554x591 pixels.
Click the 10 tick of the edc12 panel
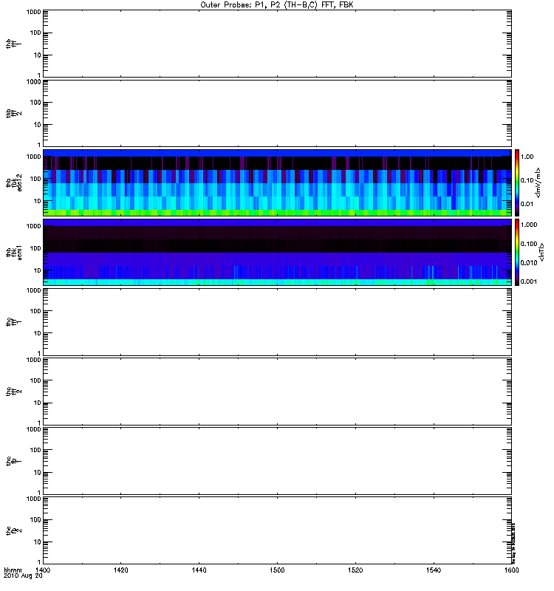pyautogui.click(x=38, y=201)
